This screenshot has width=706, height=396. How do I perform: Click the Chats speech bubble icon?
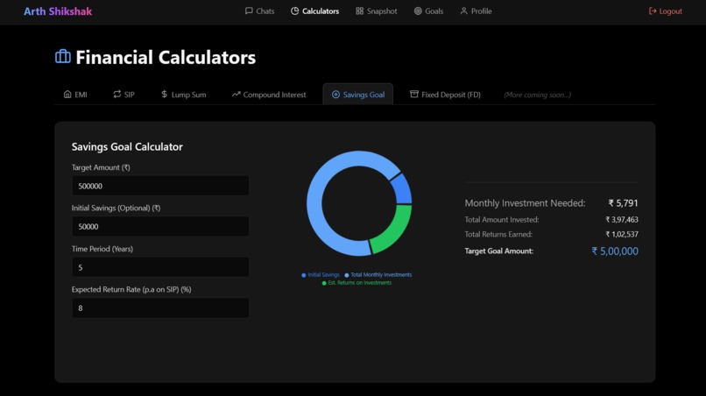pyautogui.click(x=249, y=11)
